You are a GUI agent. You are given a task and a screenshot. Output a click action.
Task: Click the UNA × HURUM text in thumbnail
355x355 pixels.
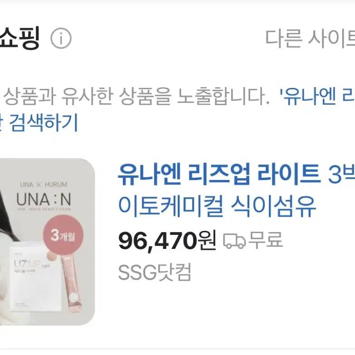coord(44,185)
